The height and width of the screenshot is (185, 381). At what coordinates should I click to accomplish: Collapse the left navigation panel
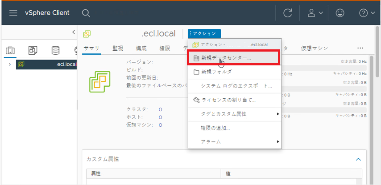74,32
